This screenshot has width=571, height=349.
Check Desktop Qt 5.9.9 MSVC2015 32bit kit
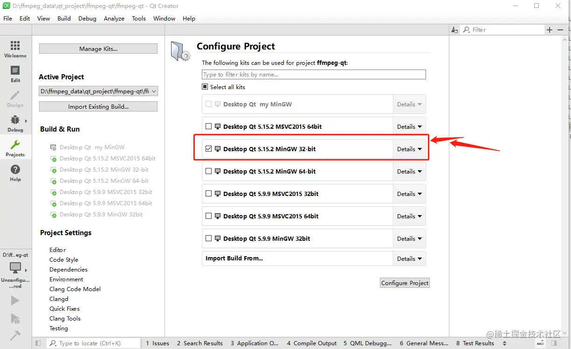(x=208, y=194)
